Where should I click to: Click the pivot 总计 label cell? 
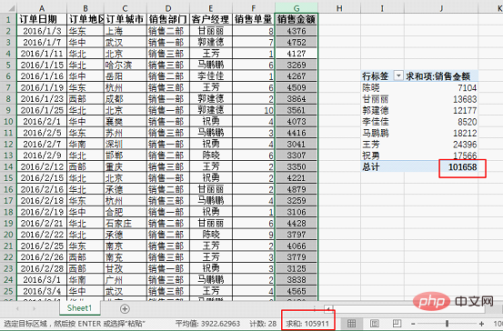click(x=383, y=166)
